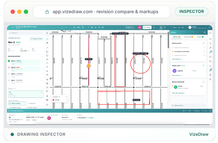Click the logout icon next to Kumar
Image resolution: width=218 pixels, height=143 pixels.
pos(209,27)
